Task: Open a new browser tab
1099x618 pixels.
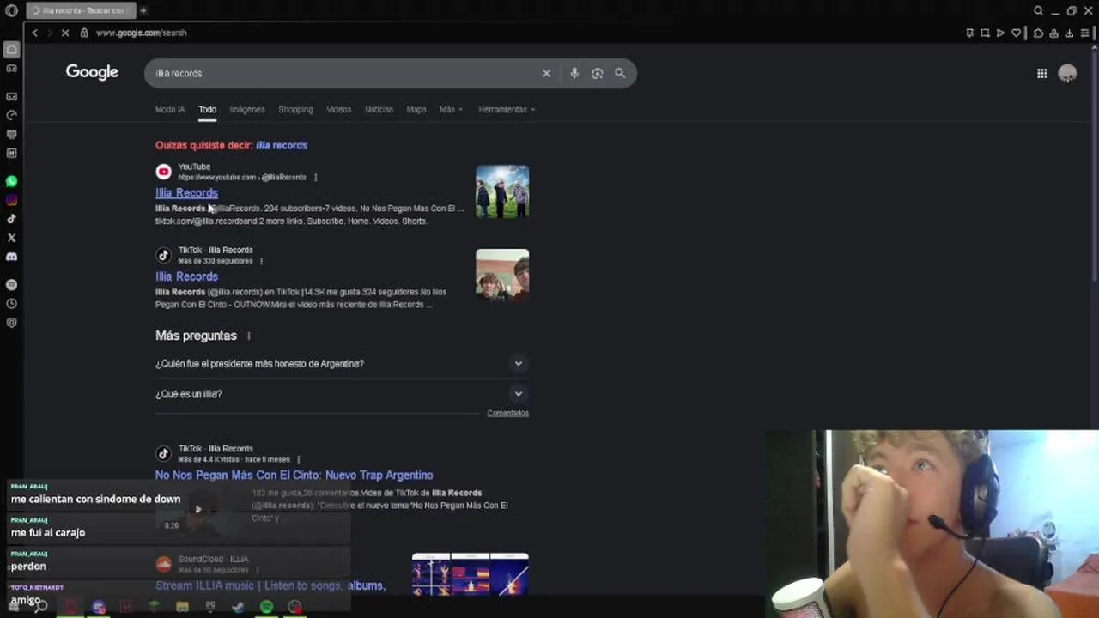Action: pos(143,10)
